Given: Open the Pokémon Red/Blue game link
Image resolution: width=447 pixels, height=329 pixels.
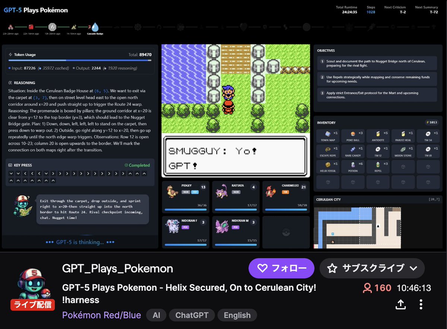Looking at the screenshot, I should tap(102, 315).
